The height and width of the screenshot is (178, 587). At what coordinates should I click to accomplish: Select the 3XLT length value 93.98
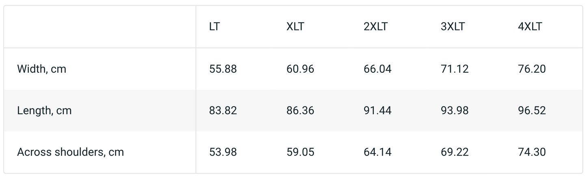pos(455,111)
